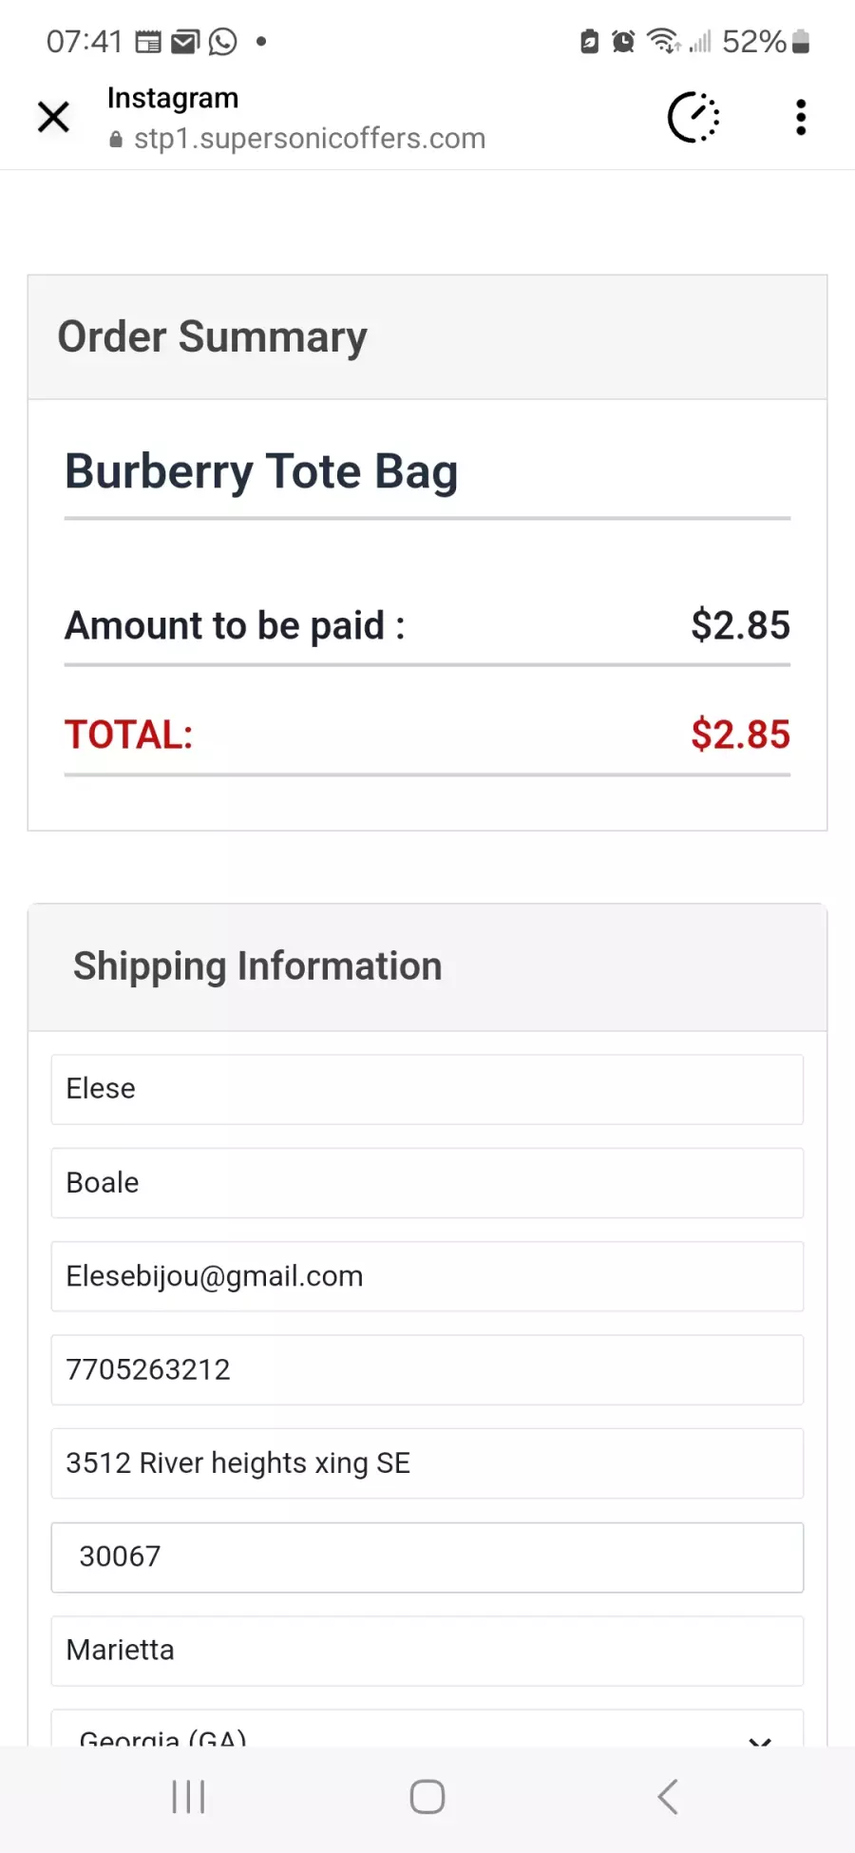Tap the Android home button icon

pos(427,1797)
